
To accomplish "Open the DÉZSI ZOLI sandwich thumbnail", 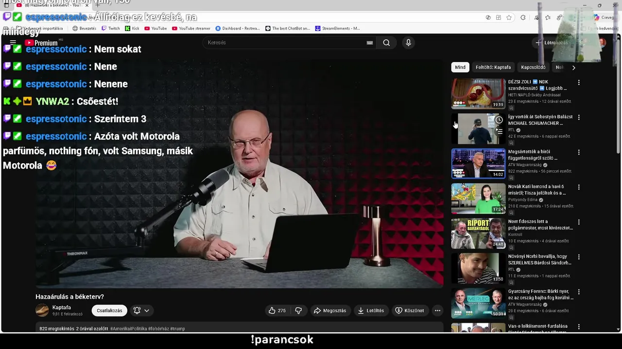I will pyautogui.click(x=479, y=94).
